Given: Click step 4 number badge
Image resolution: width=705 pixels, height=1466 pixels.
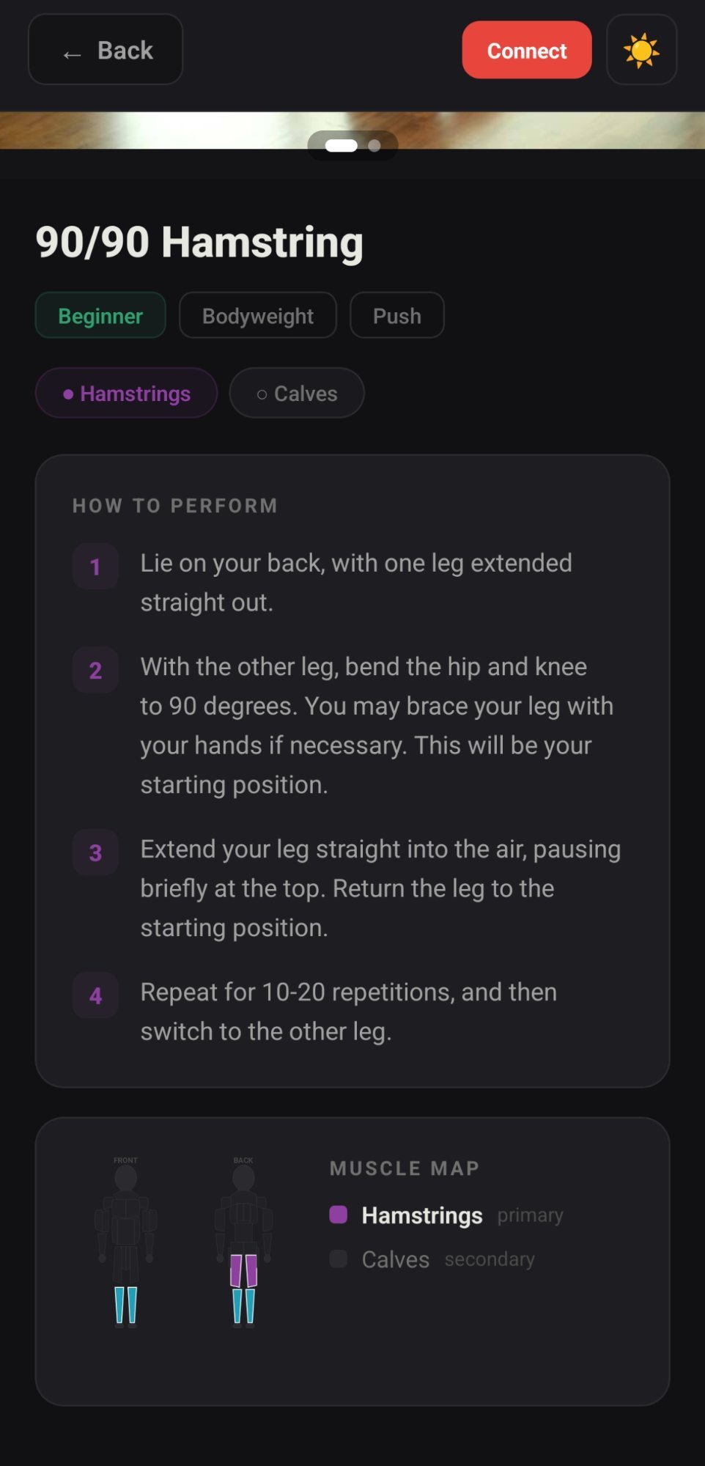Looking at the screenshot, I should [95, 995].
